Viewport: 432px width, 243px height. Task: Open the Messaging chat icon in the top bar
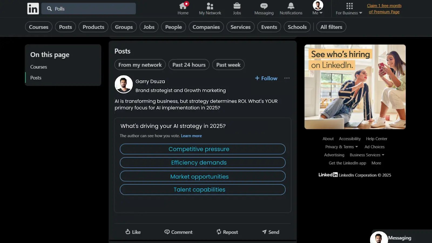click(x=264, y=6)
